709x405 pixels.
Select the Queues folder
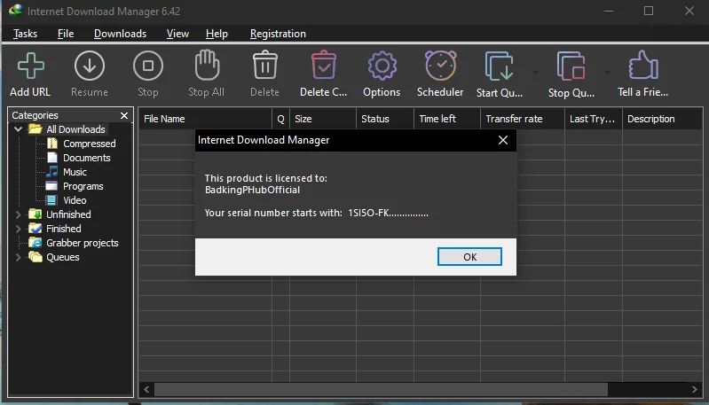click(x=62, y=257)
